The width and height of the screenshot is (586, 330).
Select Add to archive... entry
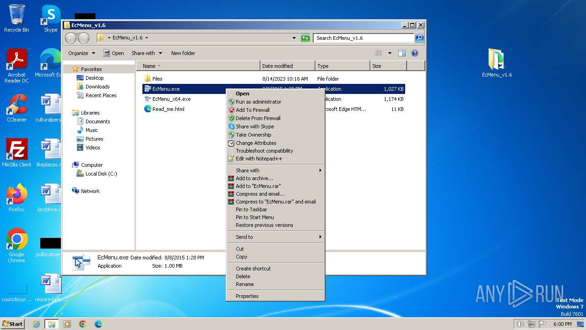[275, 178]
